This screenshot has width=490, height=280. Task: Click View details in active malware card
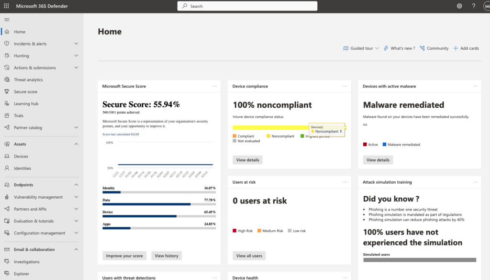tap(378, 160)
